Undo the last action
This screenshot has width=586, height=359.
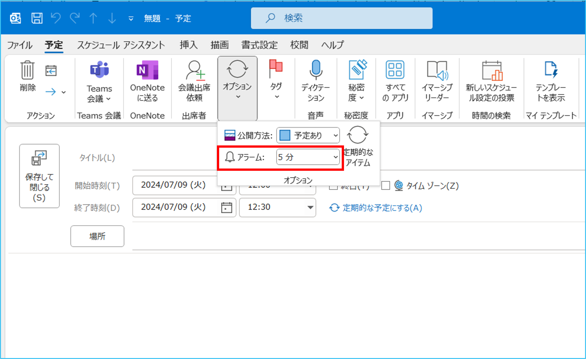(x=56, y=18)
